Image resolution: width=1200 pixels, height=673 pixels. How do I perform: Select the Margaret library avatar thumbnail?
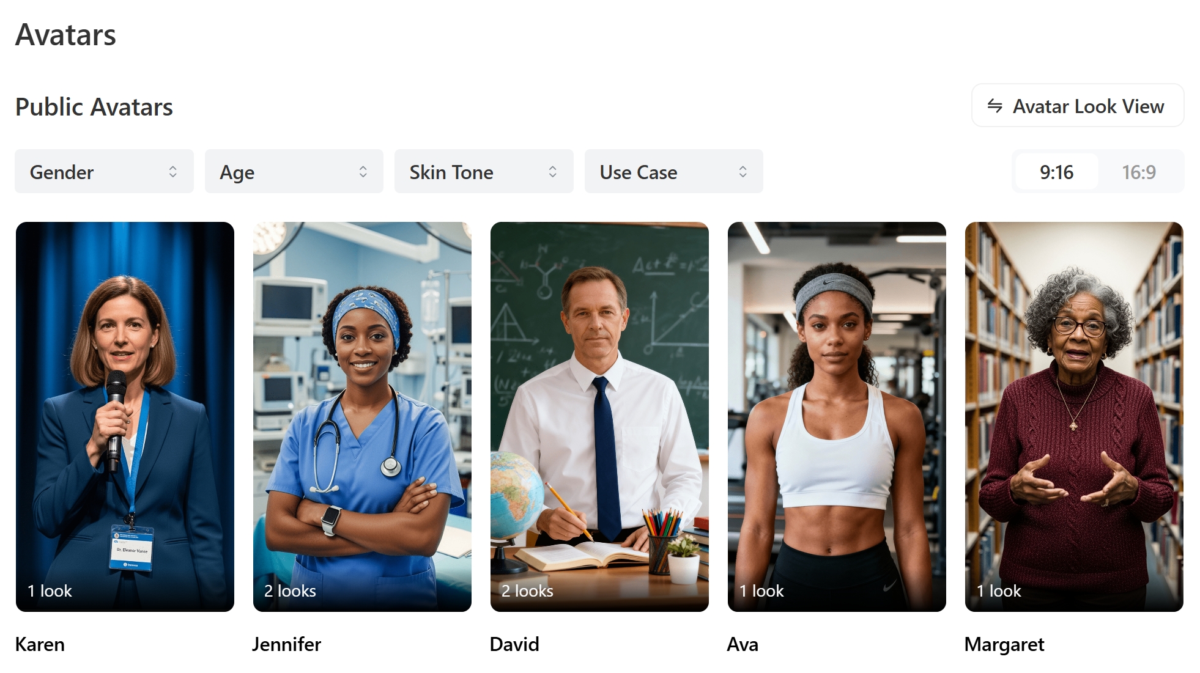pos(1074,416)
